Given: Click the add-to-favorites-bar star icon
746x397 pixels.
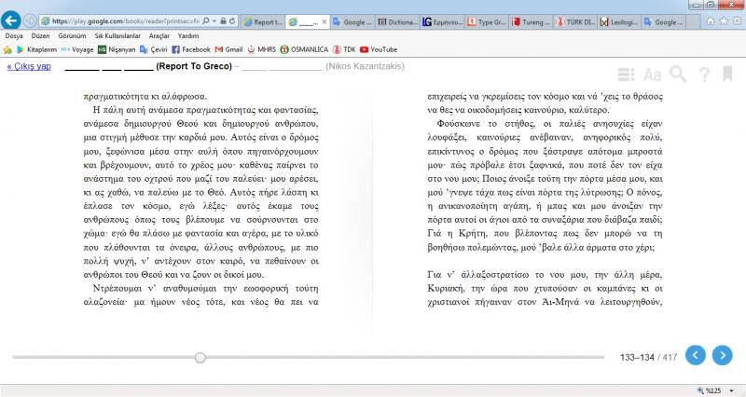Looking at the screenshot, I should (x=7, y=49).
